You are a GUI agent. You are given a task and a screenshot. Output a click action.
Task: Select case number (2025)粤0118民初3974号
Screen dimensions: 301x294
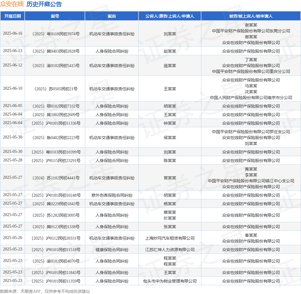(x=56, y=34)
